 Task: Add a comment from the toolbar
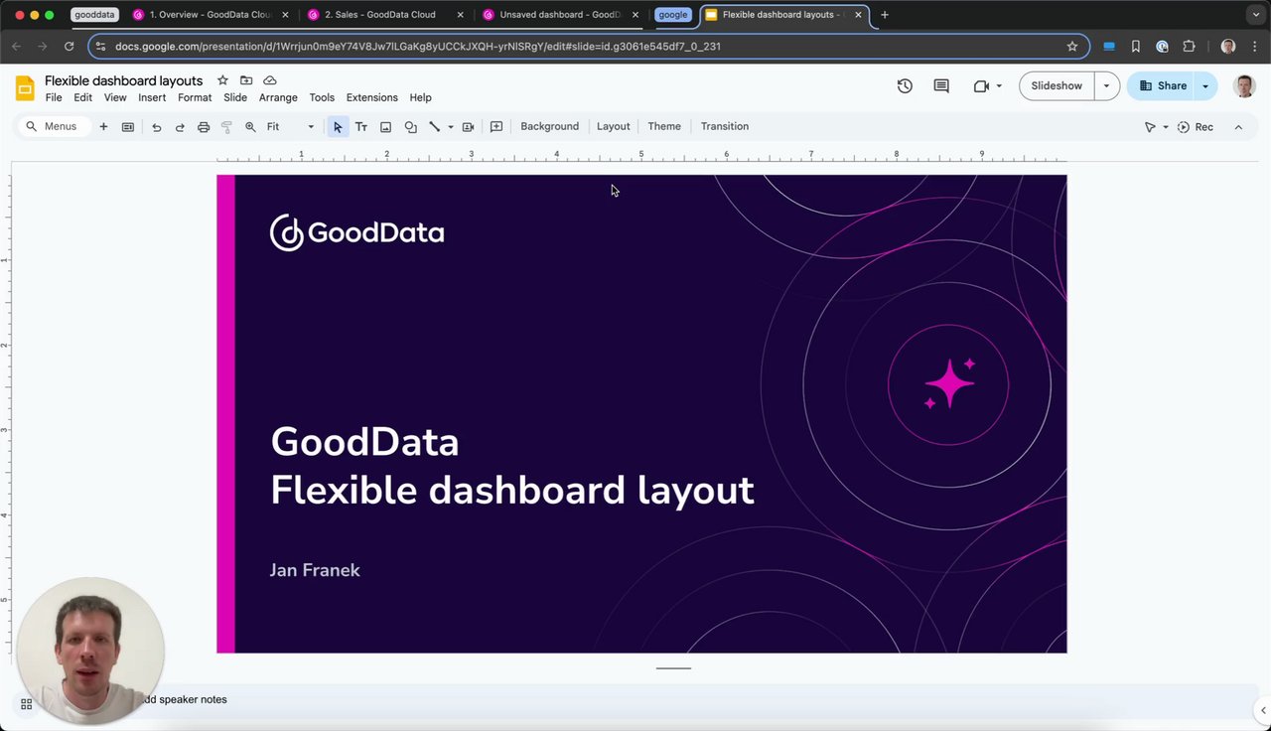[496, 127]
